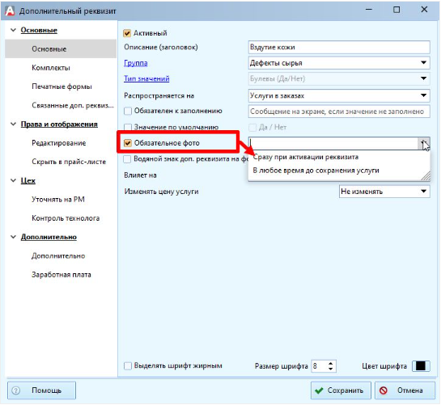
Task: Toggle the Активный checkbox
Action: pos(127,33)
